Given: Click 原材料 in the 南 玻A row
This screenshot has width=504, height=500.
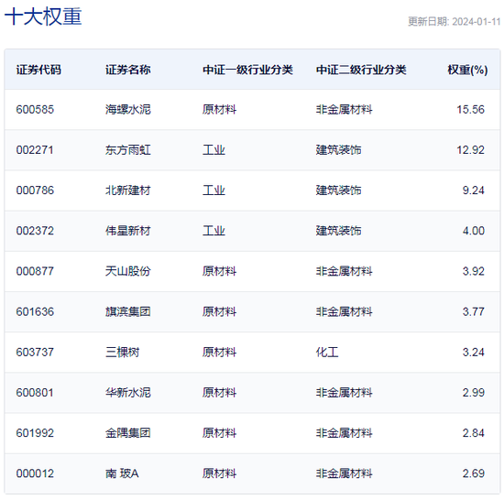Looking at the screenshot, I should 219,473.
